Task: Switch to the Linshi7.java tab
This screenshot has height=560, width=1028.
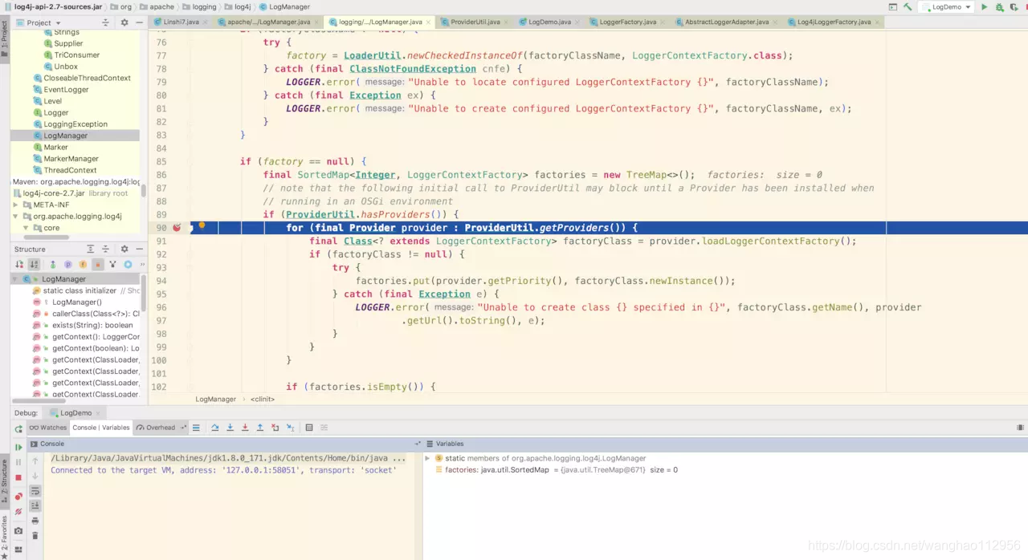Action: (x=180, y=22)
